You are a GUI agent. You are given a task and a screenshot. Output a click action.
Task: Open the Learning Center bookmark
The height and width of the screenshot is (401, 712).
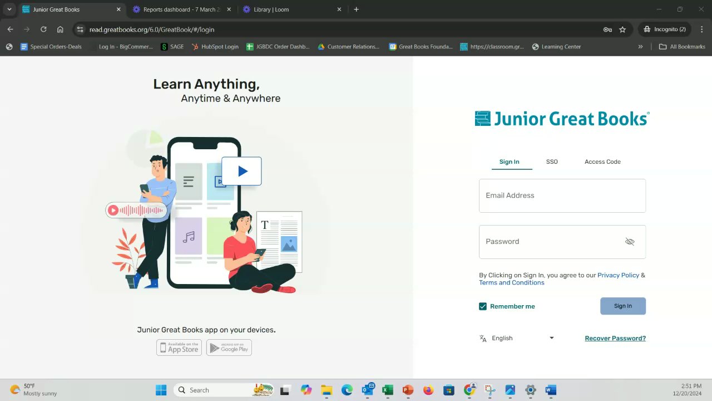pyautogui.click(x=556, y=47)
